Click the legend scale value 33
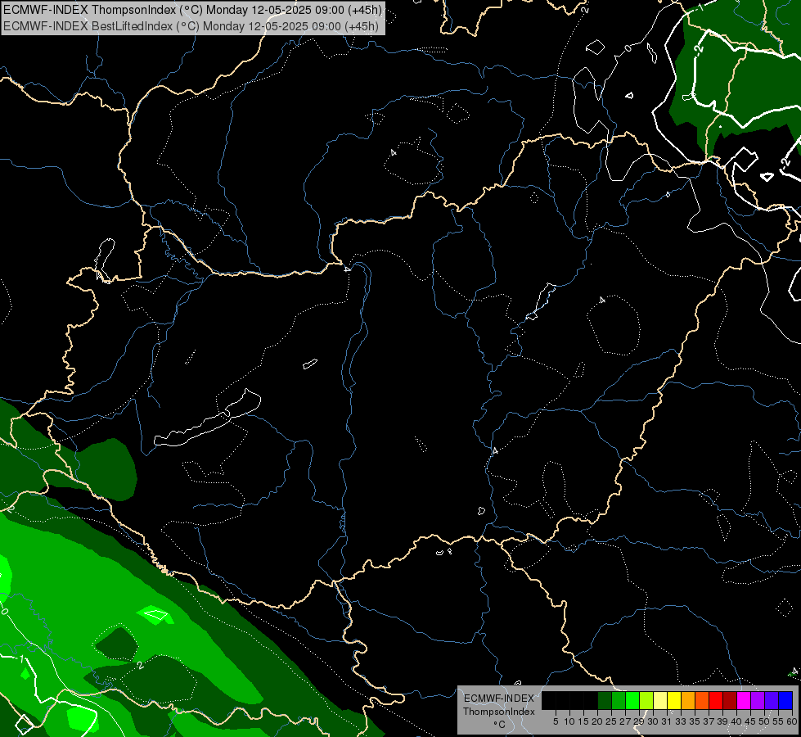 click(x=681, y=721)
